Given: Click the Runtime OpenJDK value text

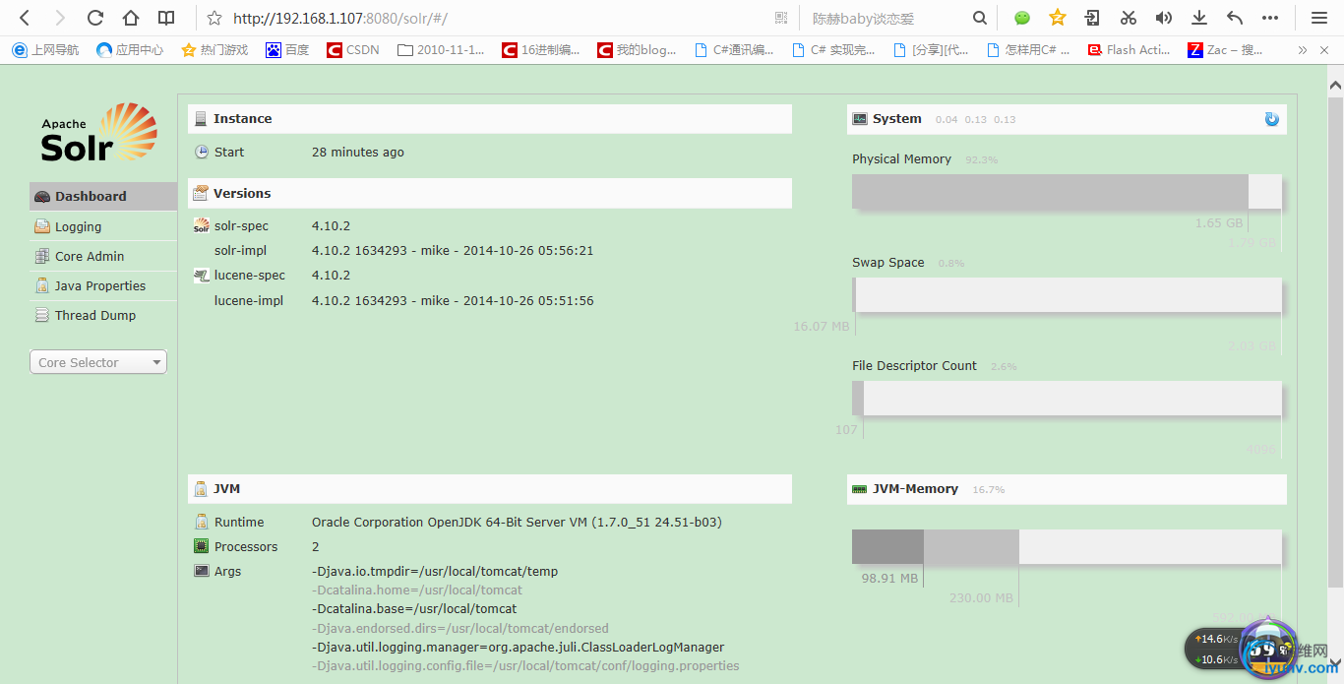Looking at the screenshot, I should (517, 523).
